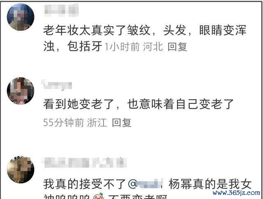The width and height of the screenshot is (263, 199).
Task: Open the blurred username above 看到她变老了
Action: (x=57, y=85)
